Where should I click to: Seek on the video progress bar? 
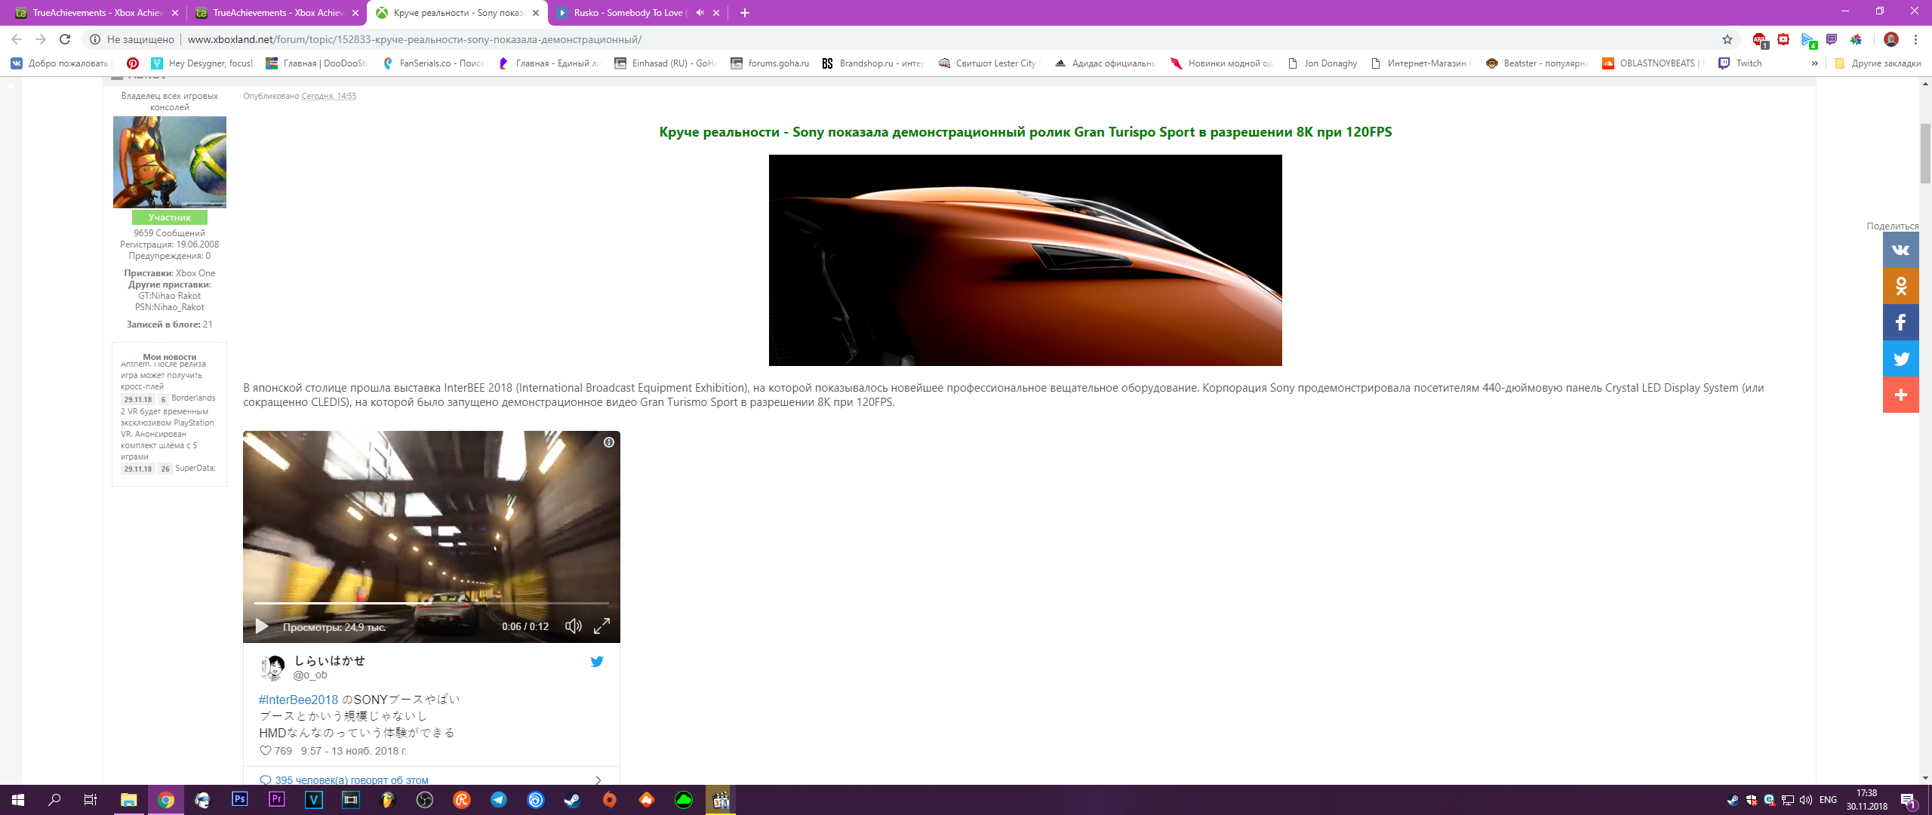point(431,603)
